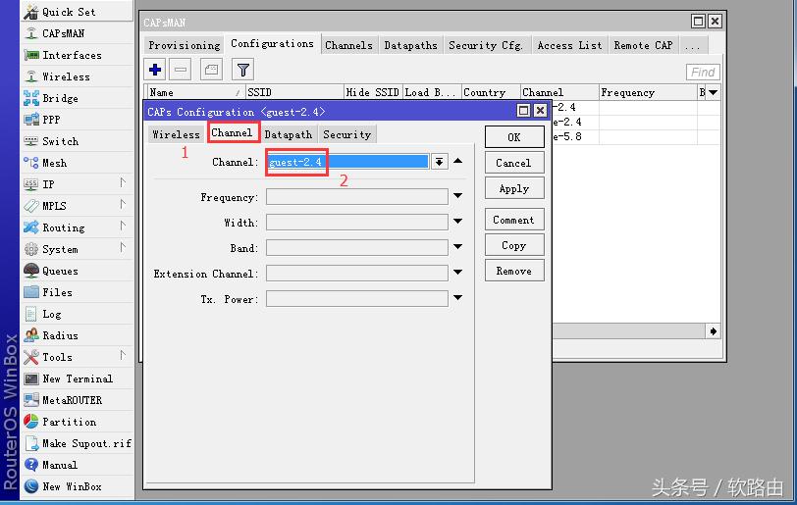Open Quick Set from the sidebar
Viewport: 797px width, 505px height.
[77, 12]
